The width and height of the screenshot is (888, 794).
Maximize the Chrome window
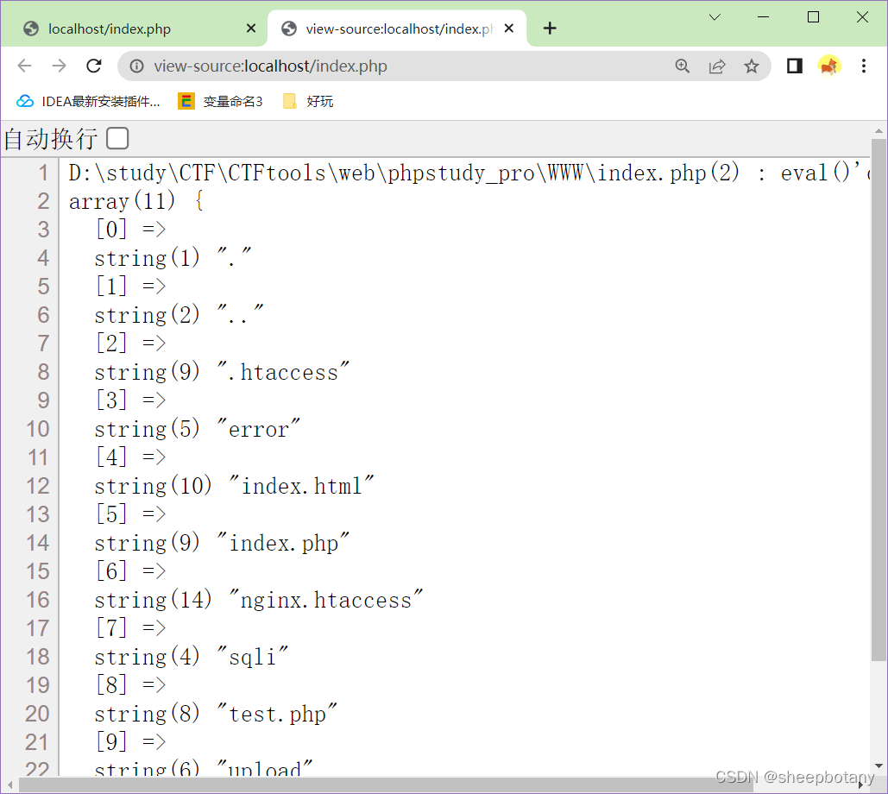point(813,17)
